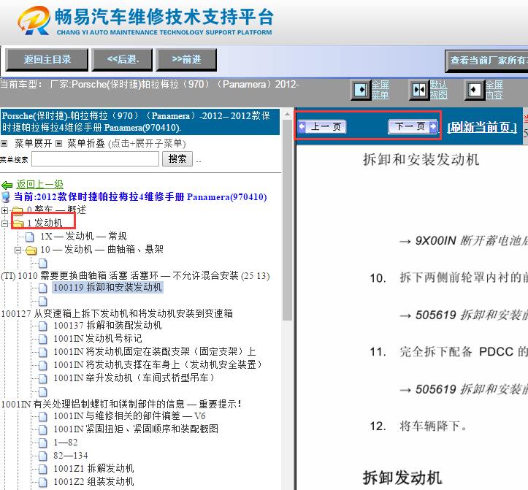
Task: Expand the 0 整车 — 概述 node
Action: (4, 210)
